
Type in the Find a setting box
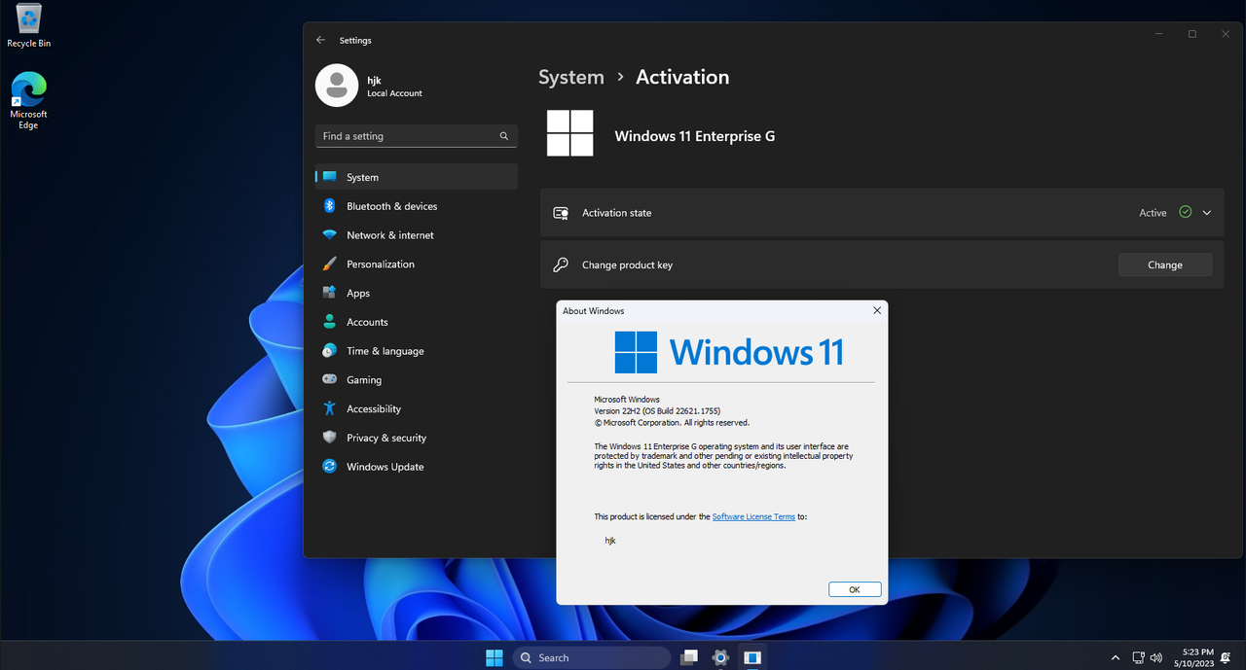pyautogui.click(x=416, y=136)
